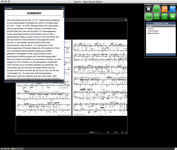Open the Tools wrench icon

tap(164, 9)
